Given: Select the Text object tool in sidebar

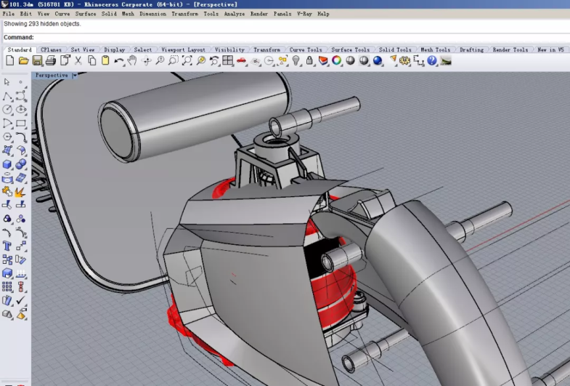Looking at the screenshot, I should 7,246.
